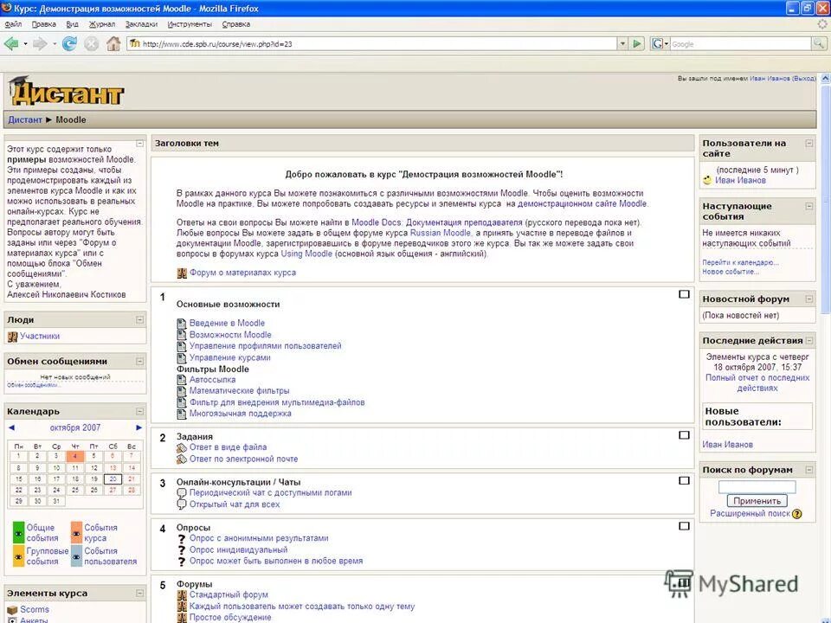Click the Scorms package icon
Viewport: 831px width, 623px height.
(12, 610)
